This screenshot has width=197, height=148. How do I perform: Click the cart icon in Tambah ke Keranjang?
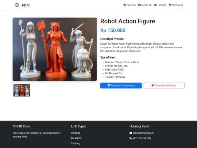109,86
